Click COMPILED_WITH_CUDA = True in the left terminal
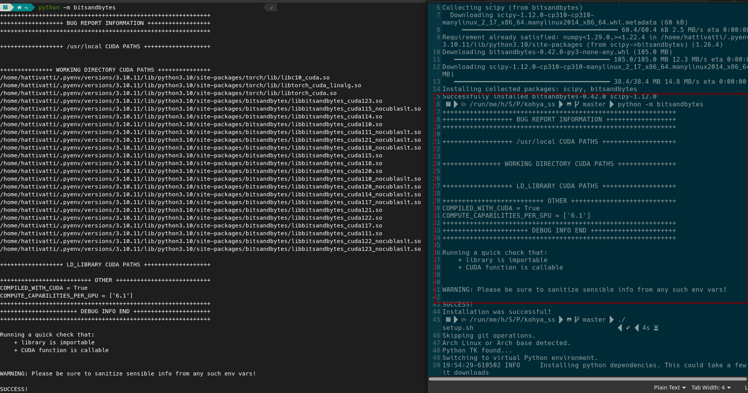This screenshot has width=748, height=393. pos(44,288)
